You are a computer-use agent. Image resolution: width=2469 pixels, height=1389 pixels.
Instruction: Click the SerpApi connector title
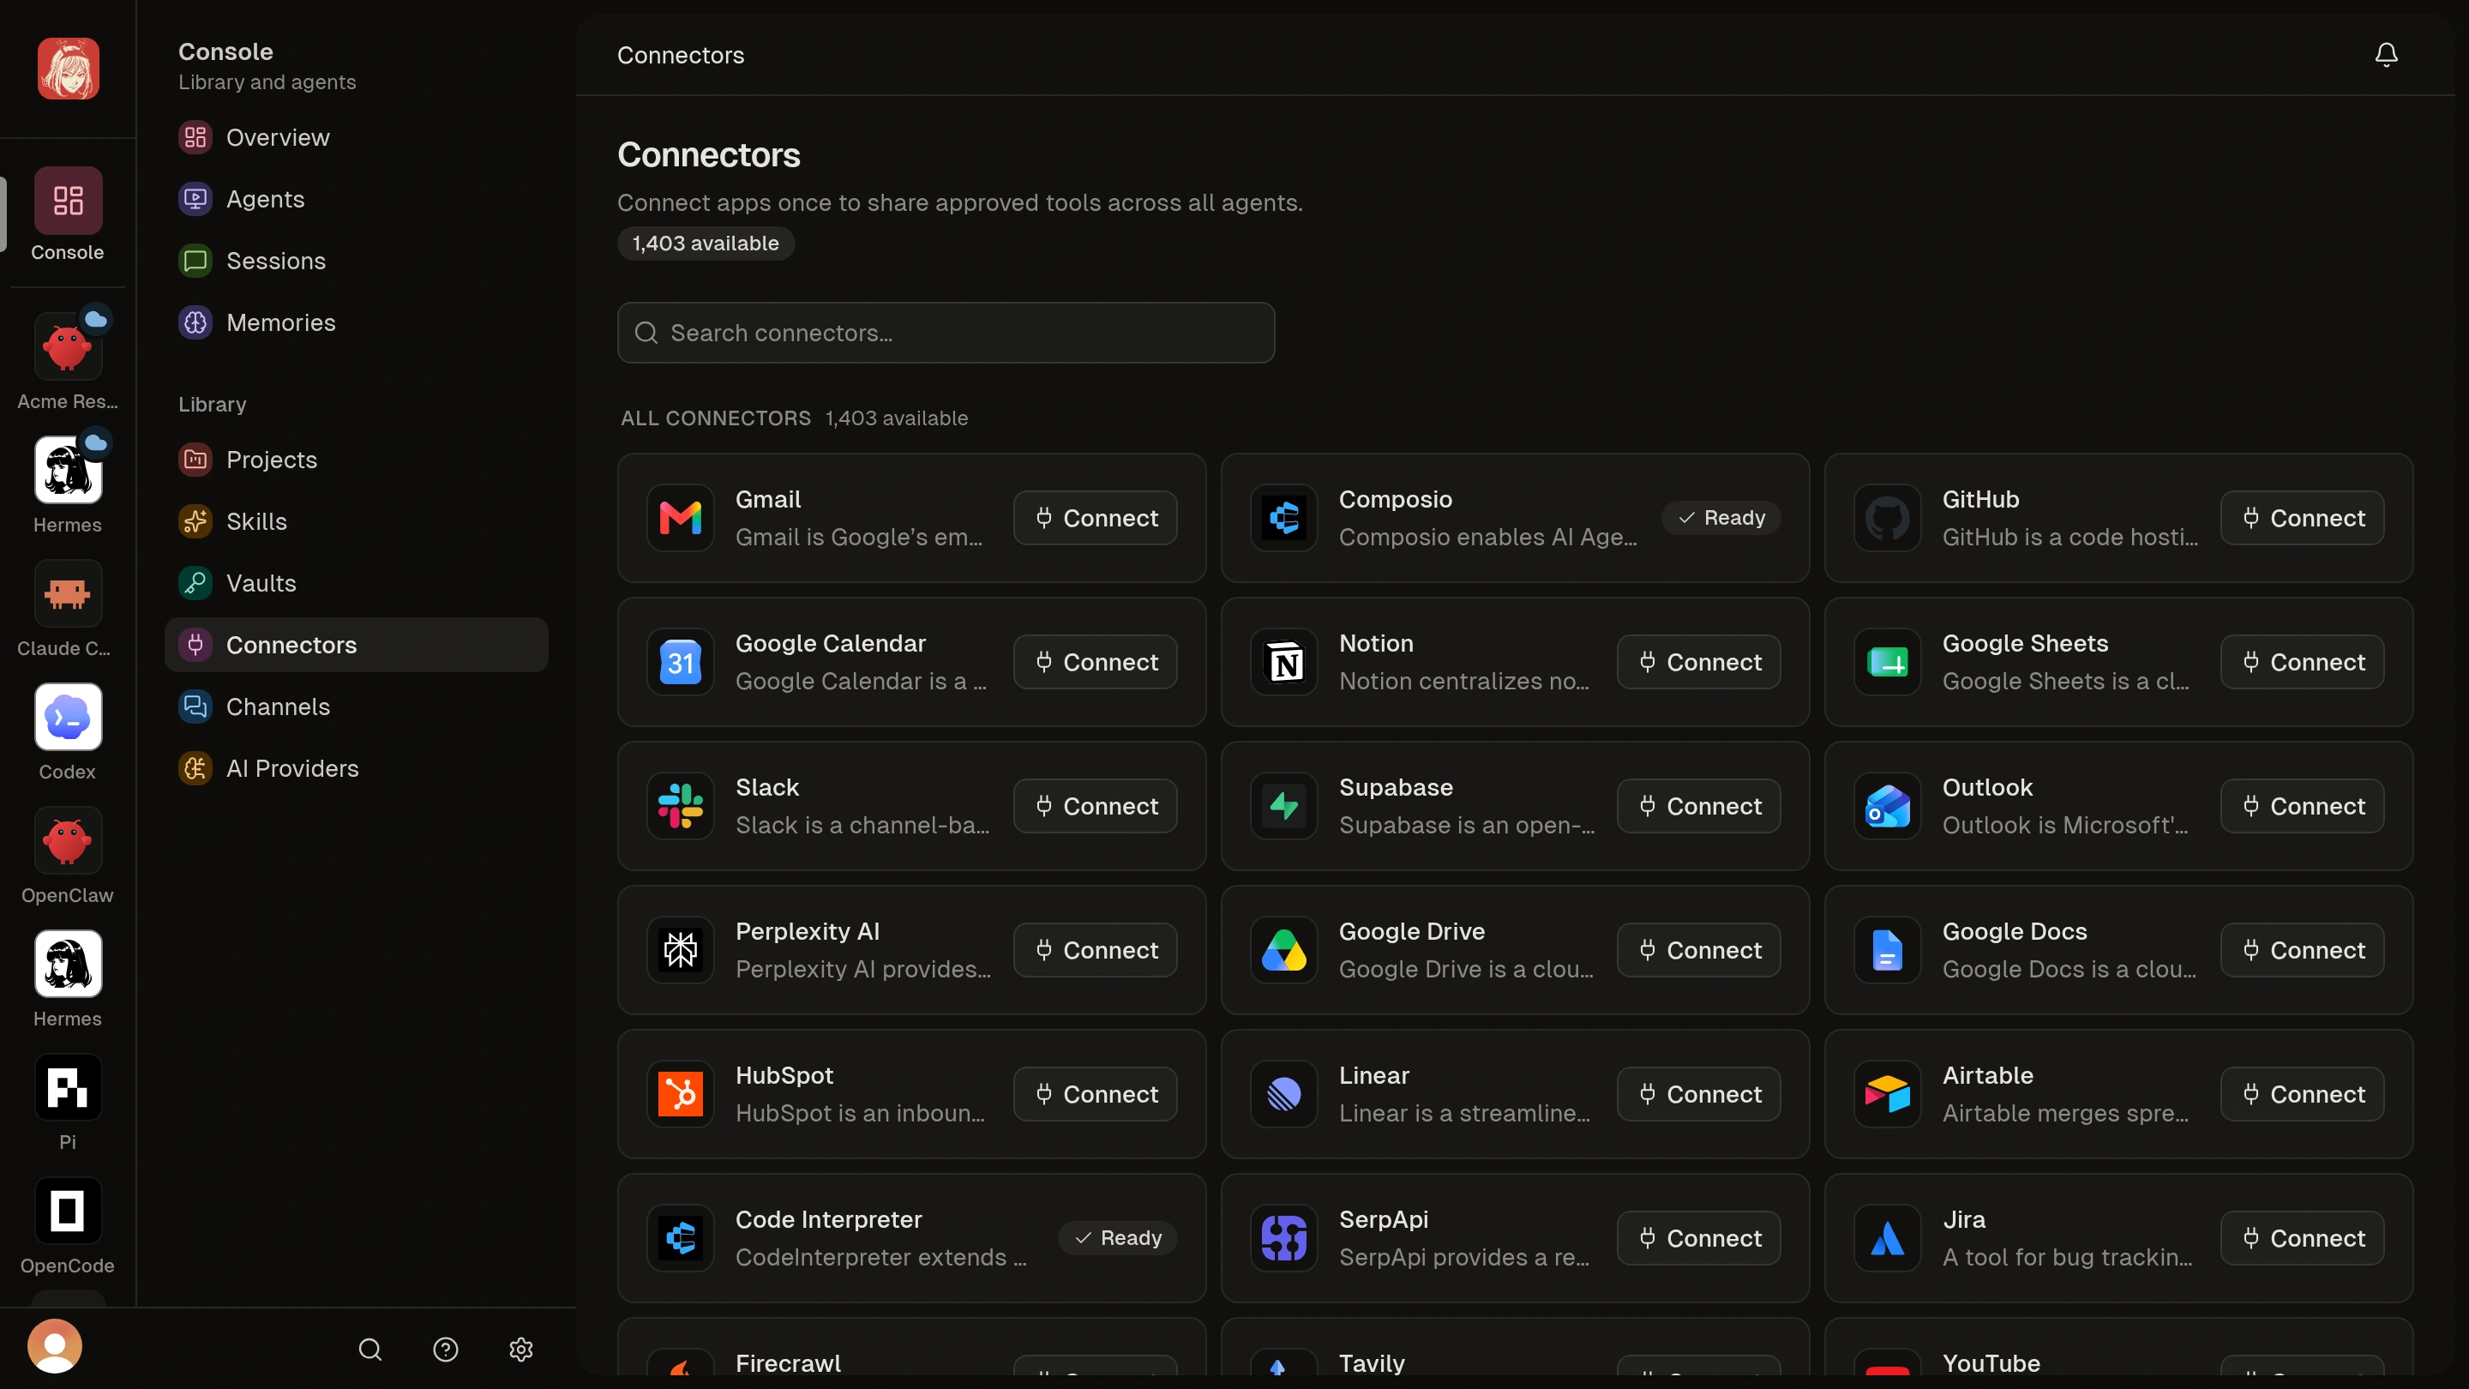1383,1219
